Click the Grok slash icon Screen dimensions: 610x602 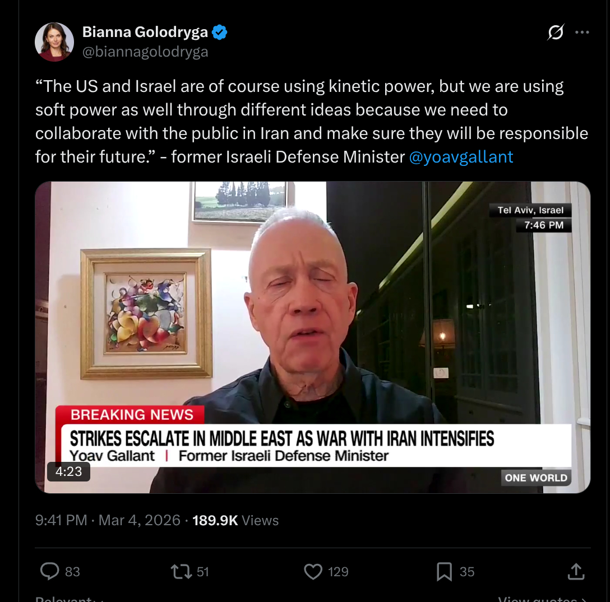(556, 33)
